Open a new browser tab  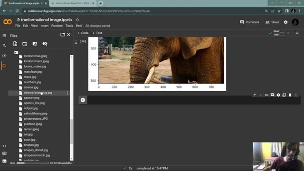(101, 3)
